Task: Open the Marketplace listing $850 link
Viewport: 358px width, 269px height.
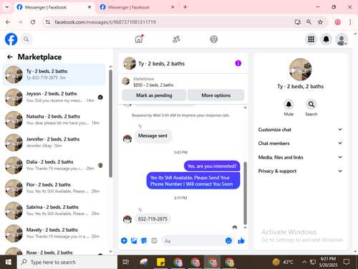Action: pos(153,85)
